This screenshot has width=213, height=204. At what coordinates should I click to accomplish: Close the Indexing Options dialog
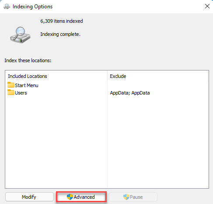[x=207, y=6]
